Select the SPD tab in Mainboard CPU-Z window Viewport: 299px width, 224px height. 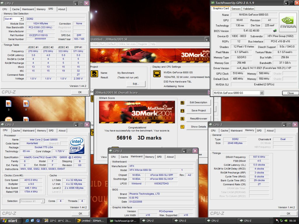coord(159,157)
